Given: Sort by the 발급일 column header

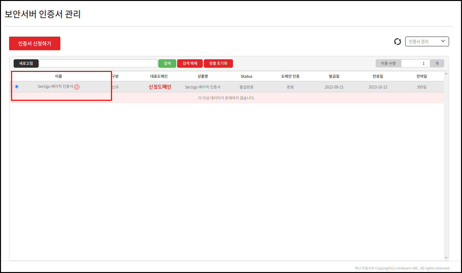Looking at the screenshot, I should pos(334,76).
